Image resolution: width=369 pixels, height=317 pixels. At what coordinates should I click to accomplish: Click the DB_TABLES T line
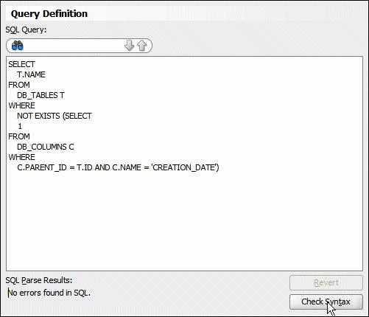click(x=41, y=95)
